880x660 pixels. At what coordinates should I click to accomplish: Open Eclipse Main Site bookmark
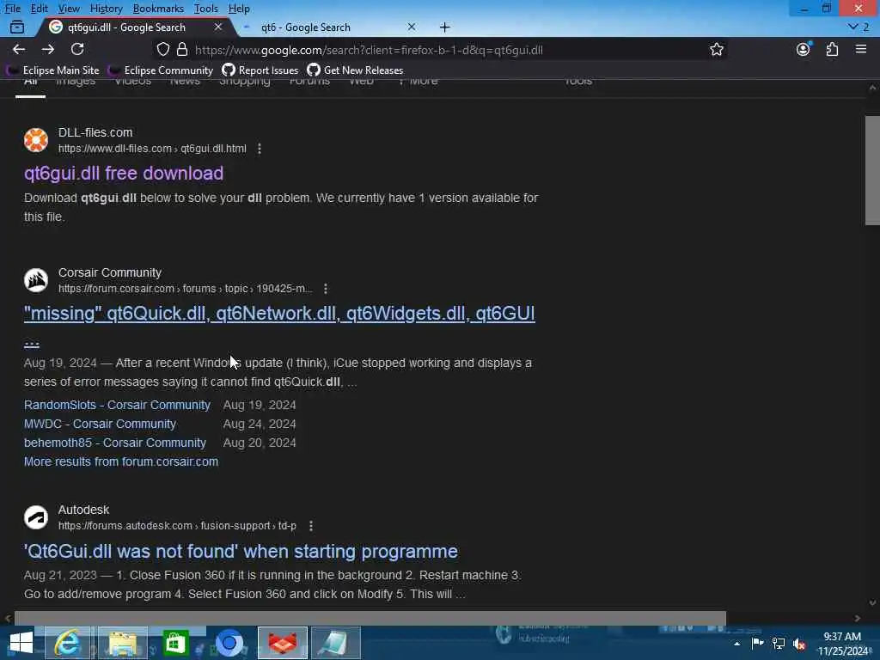point(52,70)
